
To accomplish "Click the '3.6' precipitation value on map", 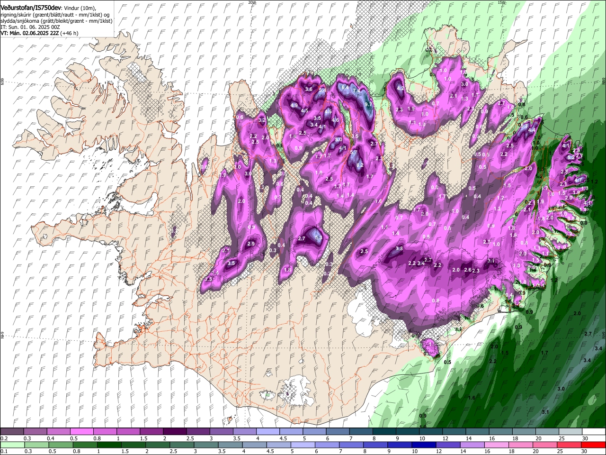I will [309, 89].
